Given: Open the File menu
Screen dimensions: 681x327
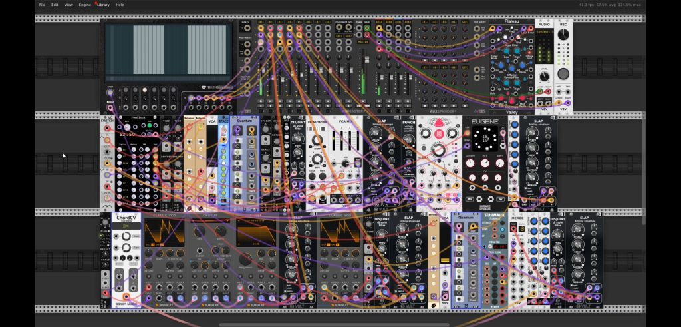Looking at the screenshot, I should (42, 5).
